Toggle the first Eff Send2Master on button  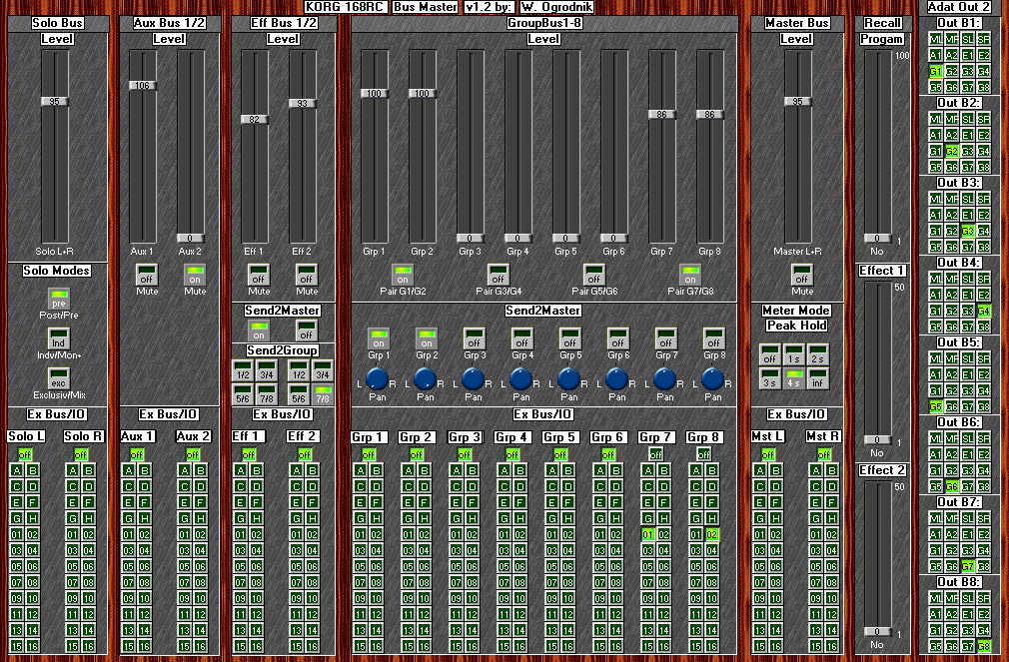[259, 331]
